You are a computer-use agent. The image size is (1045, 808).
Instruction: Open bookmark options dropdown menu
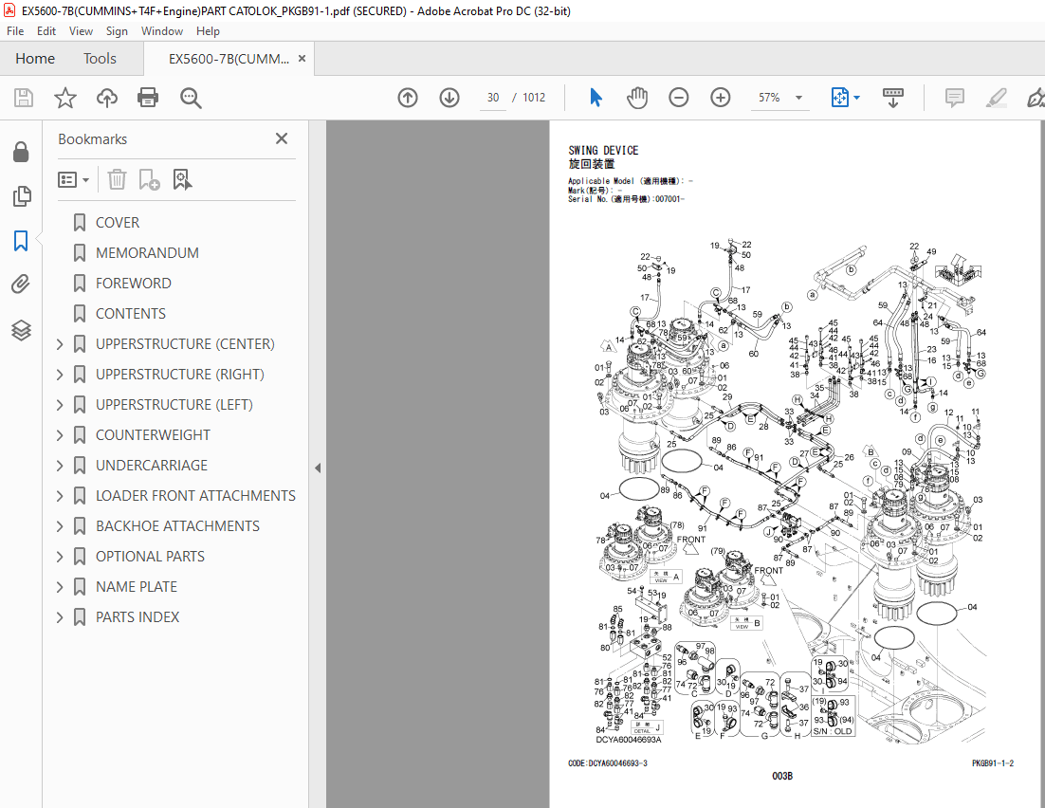pos(73,179)
